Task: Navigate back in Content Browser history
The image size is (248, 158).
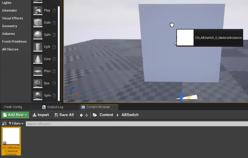Action: (x=82, y=115)
